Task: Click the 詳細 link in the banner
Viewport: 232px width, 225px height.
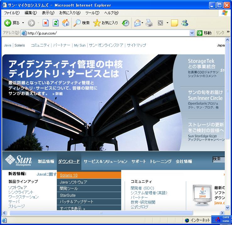Action: click(x=58, y=94)
